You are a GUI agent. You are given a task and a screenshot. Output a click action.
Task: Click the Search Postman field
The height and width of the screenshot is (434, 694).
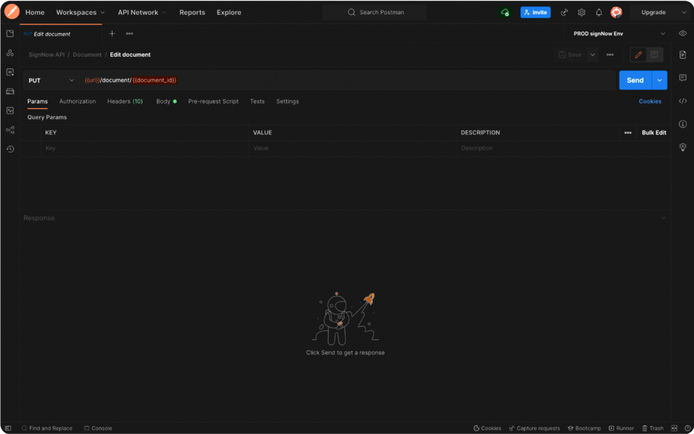click(374, 12)
